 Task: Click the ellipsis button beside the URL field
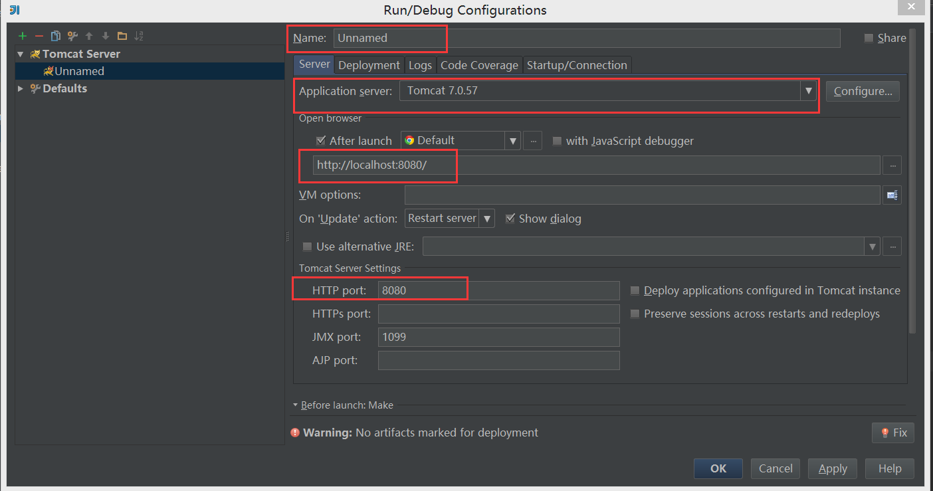click(x=892, y=165)
